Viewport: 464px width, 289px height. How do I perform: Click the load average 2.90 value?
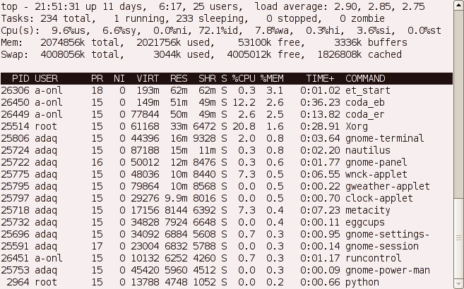(345, 6)
